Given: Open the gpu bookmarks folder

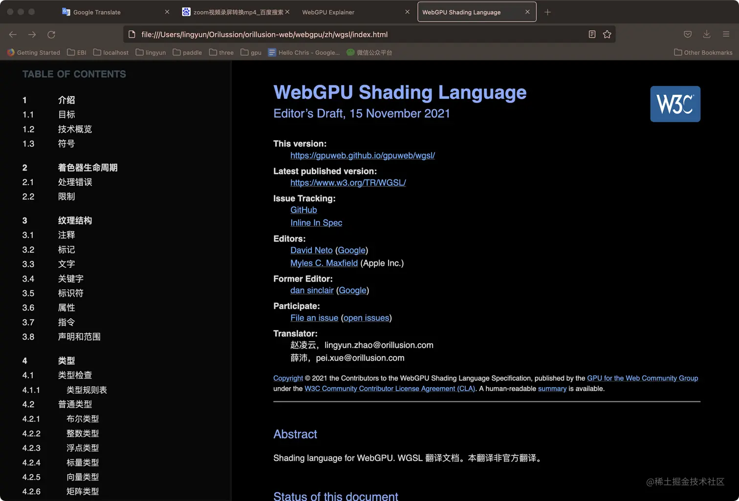Looking at the screenshot, I should tap(251, 52).
